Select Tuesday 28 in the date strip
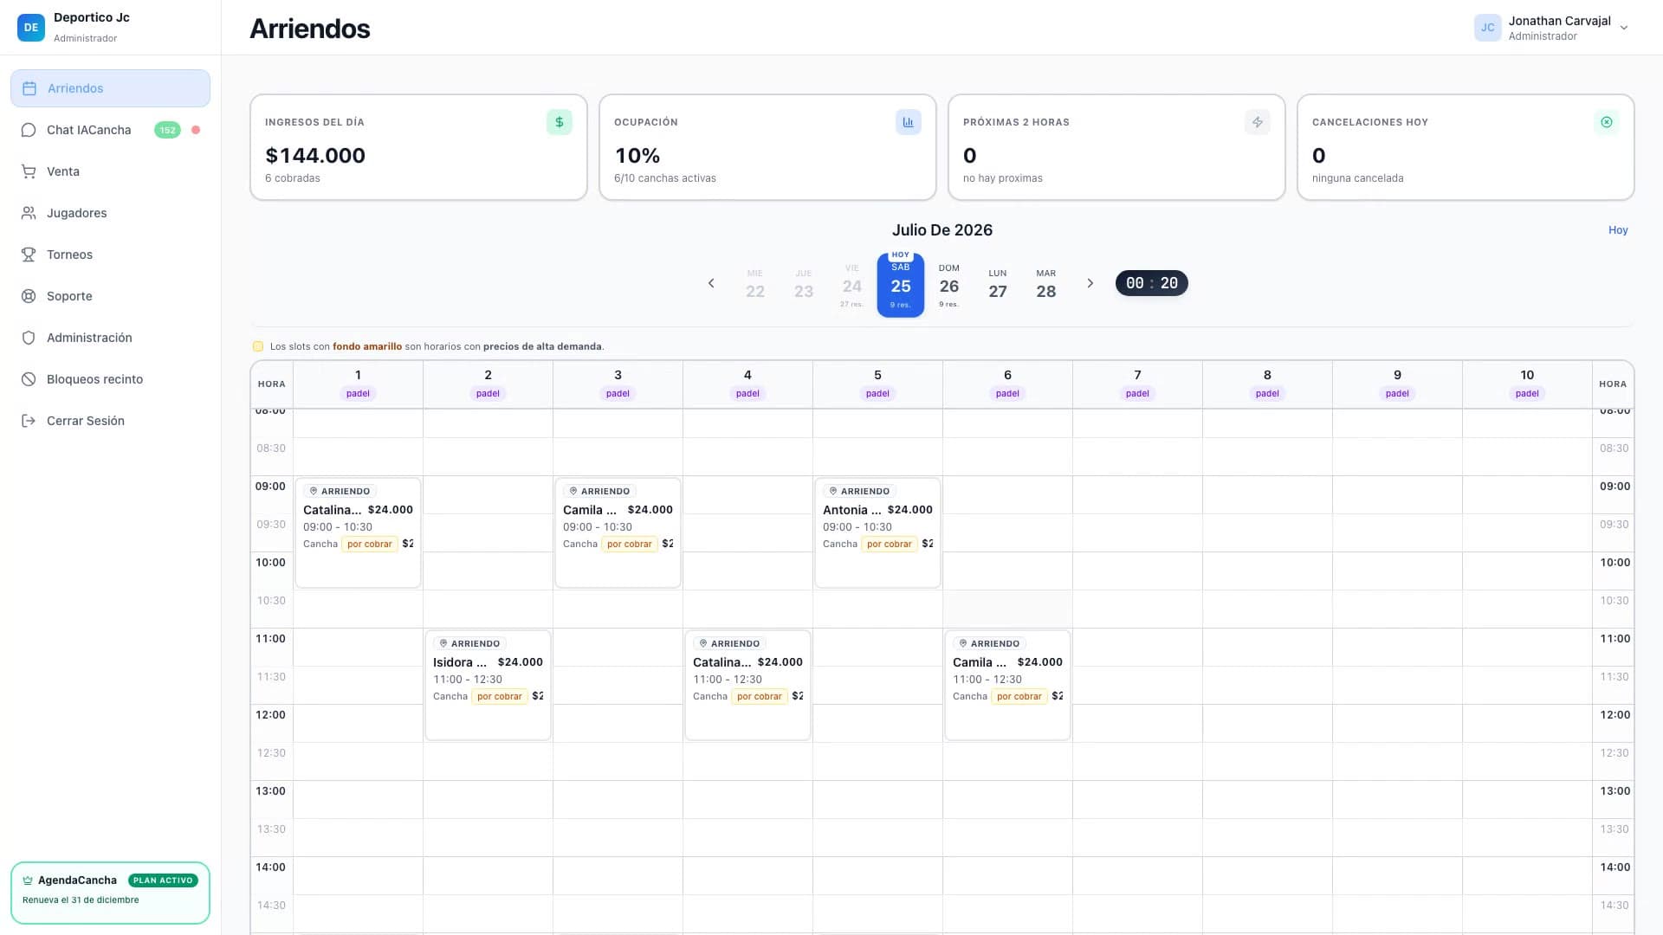This screenshot has height=935, width=1663. click(1046, 285)
